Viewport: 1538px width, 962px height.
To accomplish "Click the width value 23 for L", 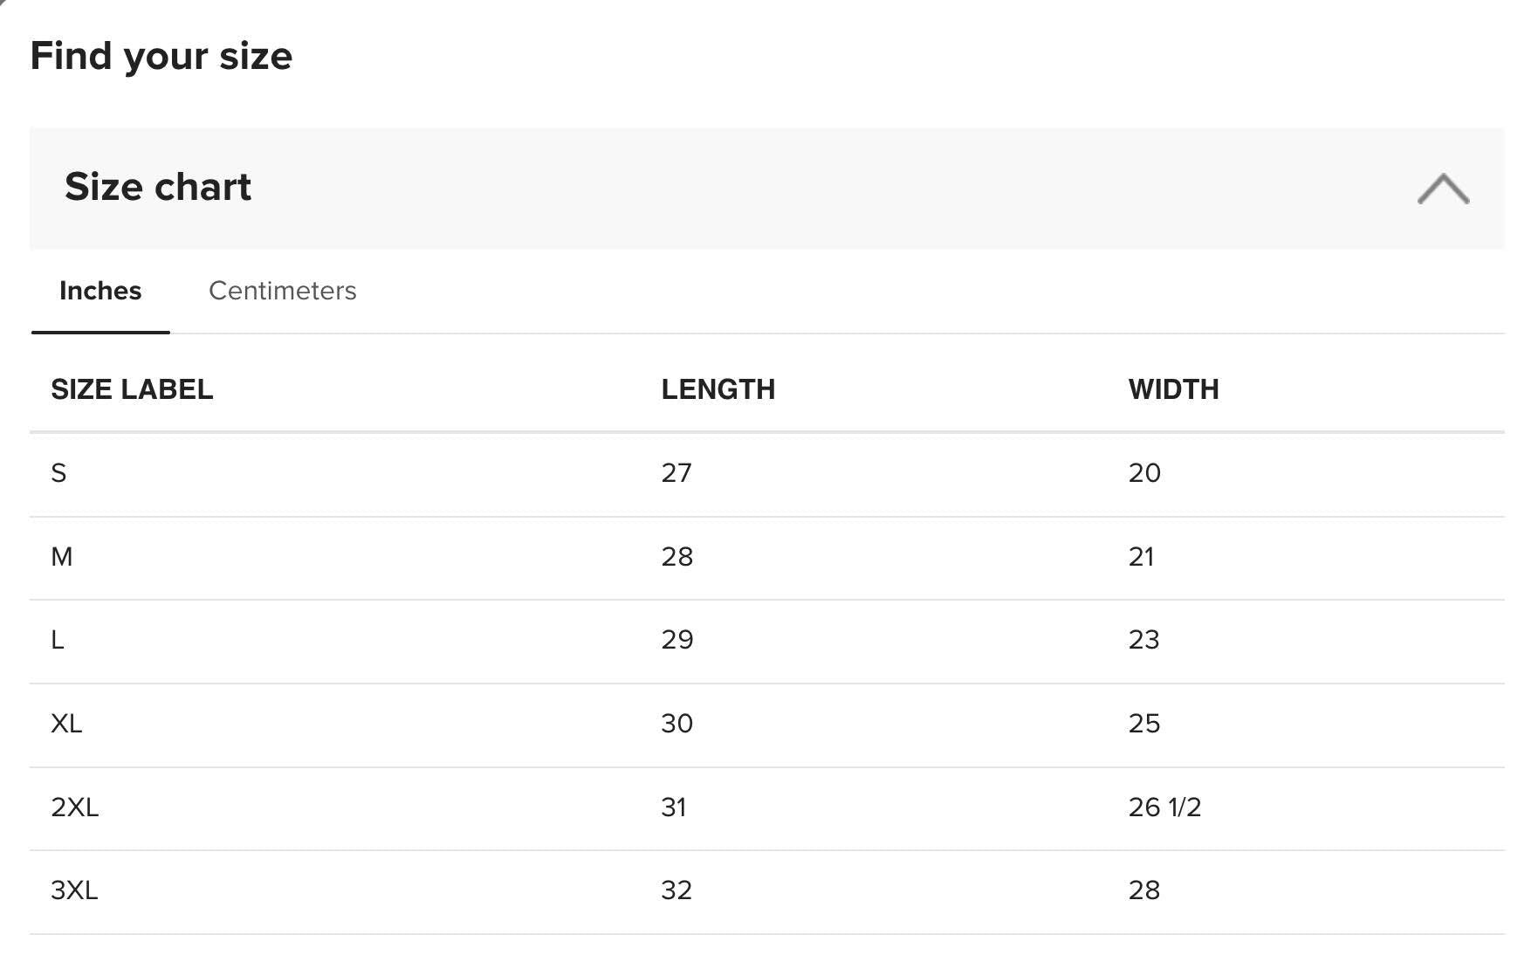I will tap(1143, 640).
